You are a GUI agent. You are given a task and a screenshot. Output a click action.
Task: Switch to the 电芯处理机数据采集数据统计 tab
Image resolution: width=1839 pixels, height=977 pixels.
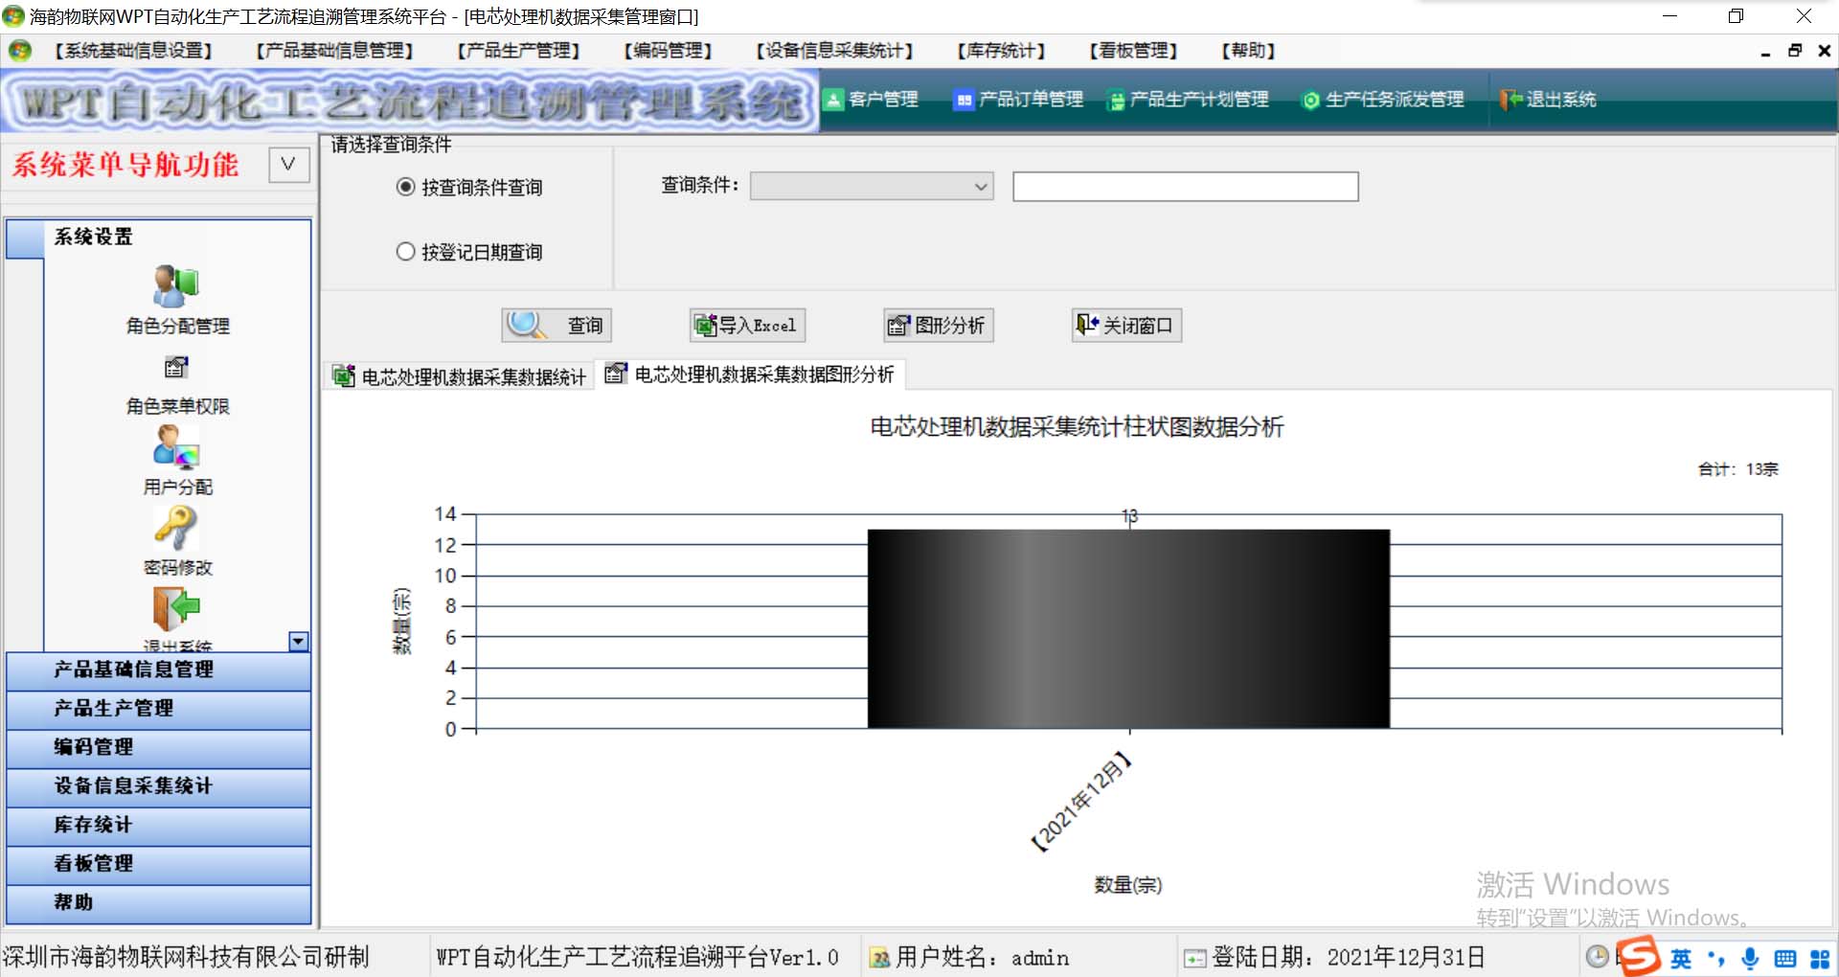pos(460,376)
